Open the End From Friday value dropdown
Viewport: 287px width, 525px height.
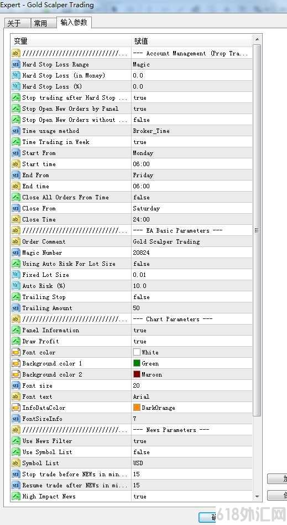192,175
